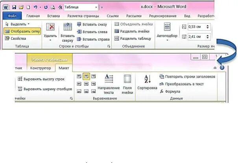Open the Рецензирование tab
The image size is (238, 163).
163,16
